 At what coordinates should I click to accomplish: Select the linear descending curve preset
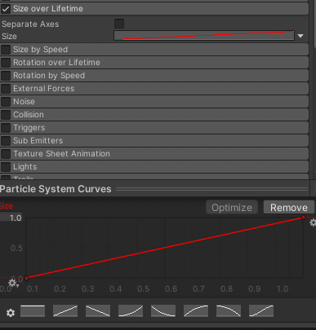pos(98,311)
